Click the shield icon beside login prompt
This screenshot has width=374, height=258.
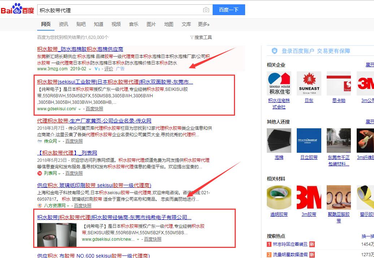(x=275, y=51)
